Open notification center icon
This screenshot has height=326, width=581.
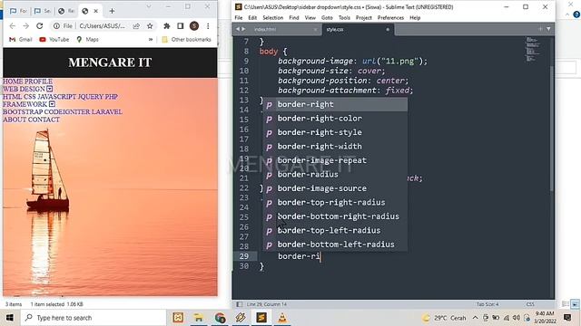click(567, 318)
